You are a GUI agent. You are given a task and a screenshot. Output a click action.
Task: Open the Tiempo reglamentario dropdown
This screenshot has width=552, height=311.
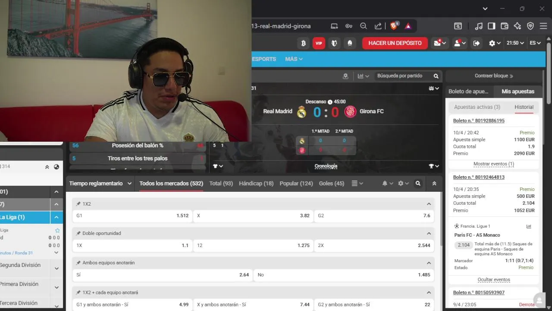[100, 184]
